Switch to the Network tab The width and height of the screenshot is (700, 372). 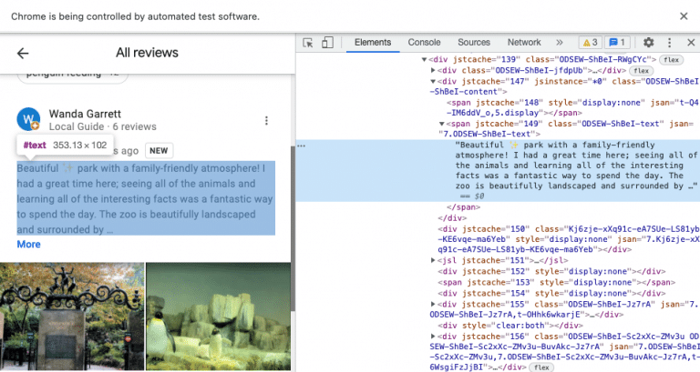523,43
